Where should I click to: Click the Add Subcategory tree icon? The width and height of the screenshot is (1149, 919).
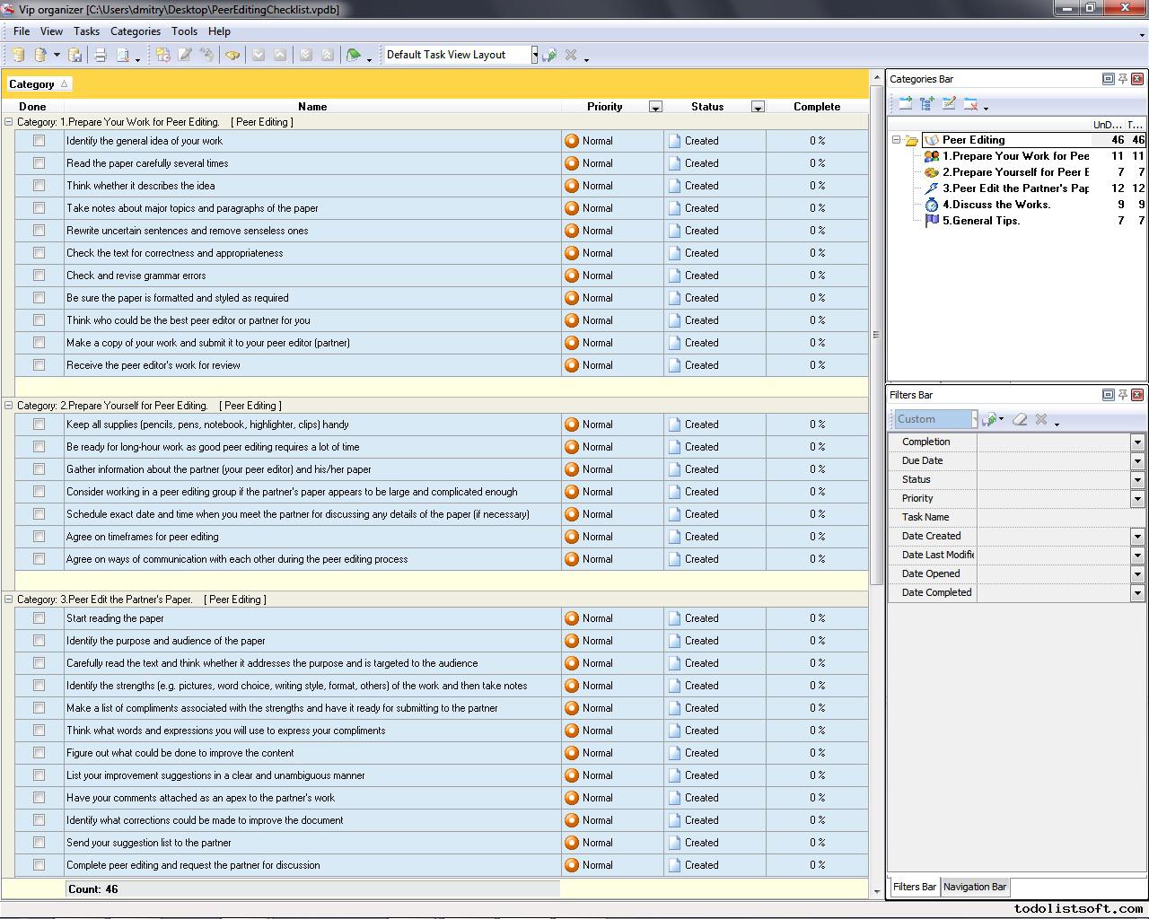pyautogui.click(x=927, y=104)
